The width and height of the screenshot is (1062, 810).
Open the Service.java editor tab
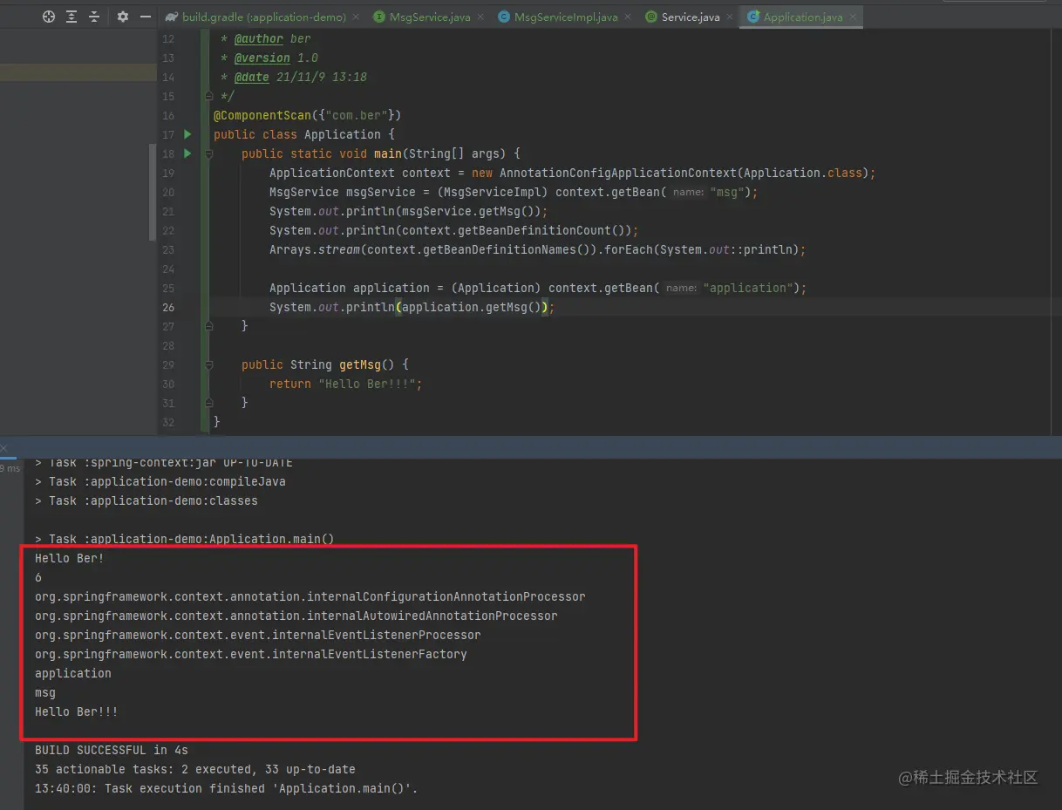[691, 17]
